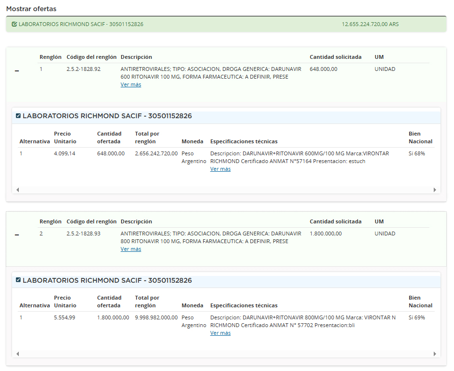Collapse renglón 1 using the minus icon
This screenshot has width=454, height=371.
point(17,71)
